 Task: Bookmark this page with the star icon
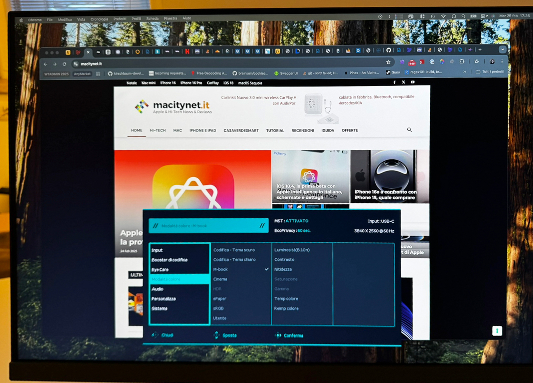click(388, 62)
